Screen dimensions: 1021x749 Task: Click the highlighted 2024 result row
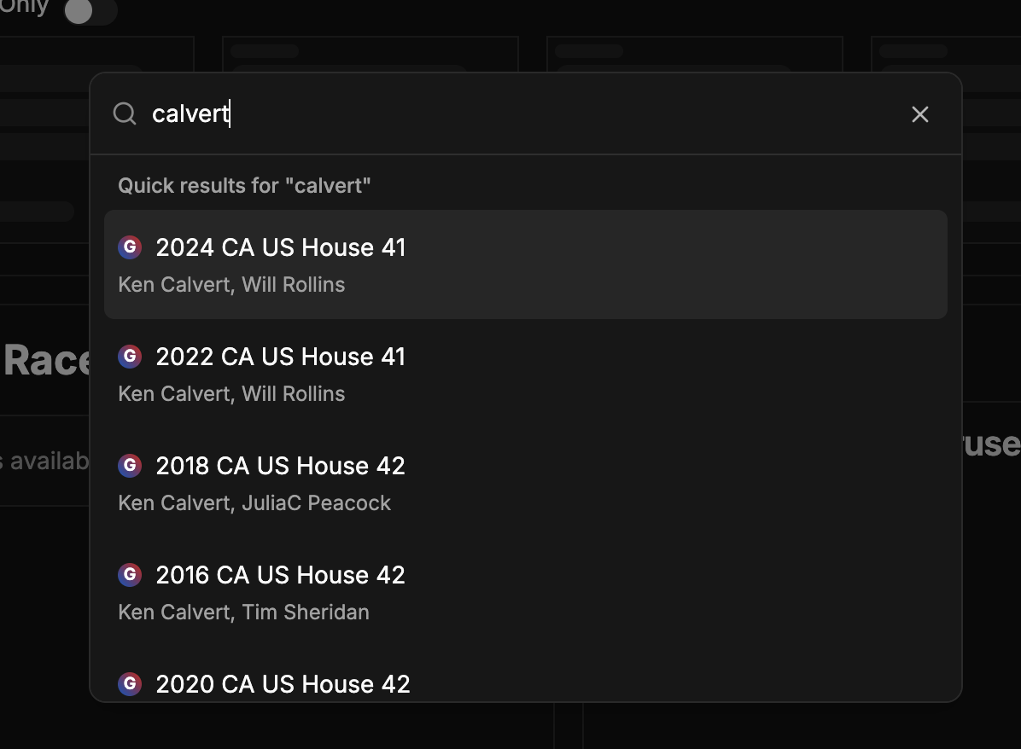pyautogui.click(x=525, y=264)
